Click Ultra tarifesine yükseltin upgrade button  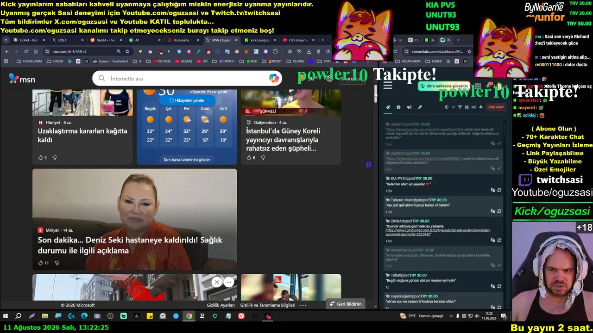444,86
